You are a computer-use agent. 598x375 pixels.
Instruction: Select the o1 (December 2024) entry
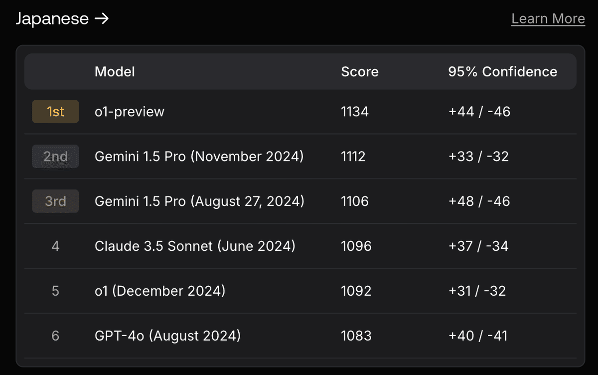[x=160, y=291]
